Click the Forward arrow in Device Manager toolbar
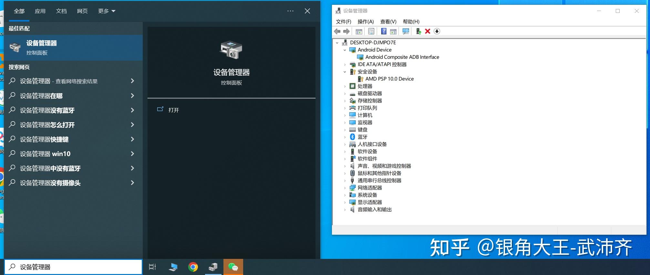 [346, 31]
